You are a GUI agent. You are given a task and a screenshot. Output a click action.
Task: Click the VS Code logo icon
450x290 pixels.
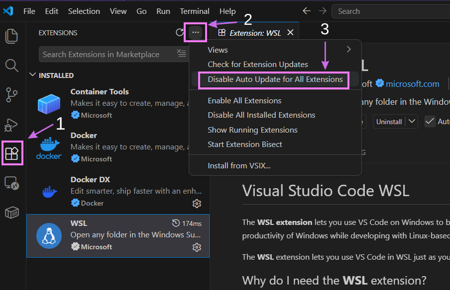click(8, 11)
